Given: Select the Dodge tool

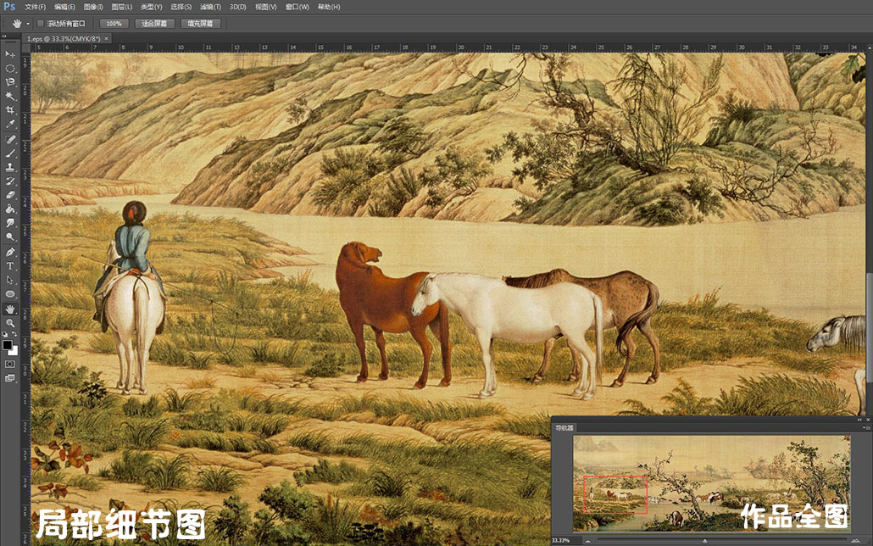Looking at the screenshot, I should (10, 237).
